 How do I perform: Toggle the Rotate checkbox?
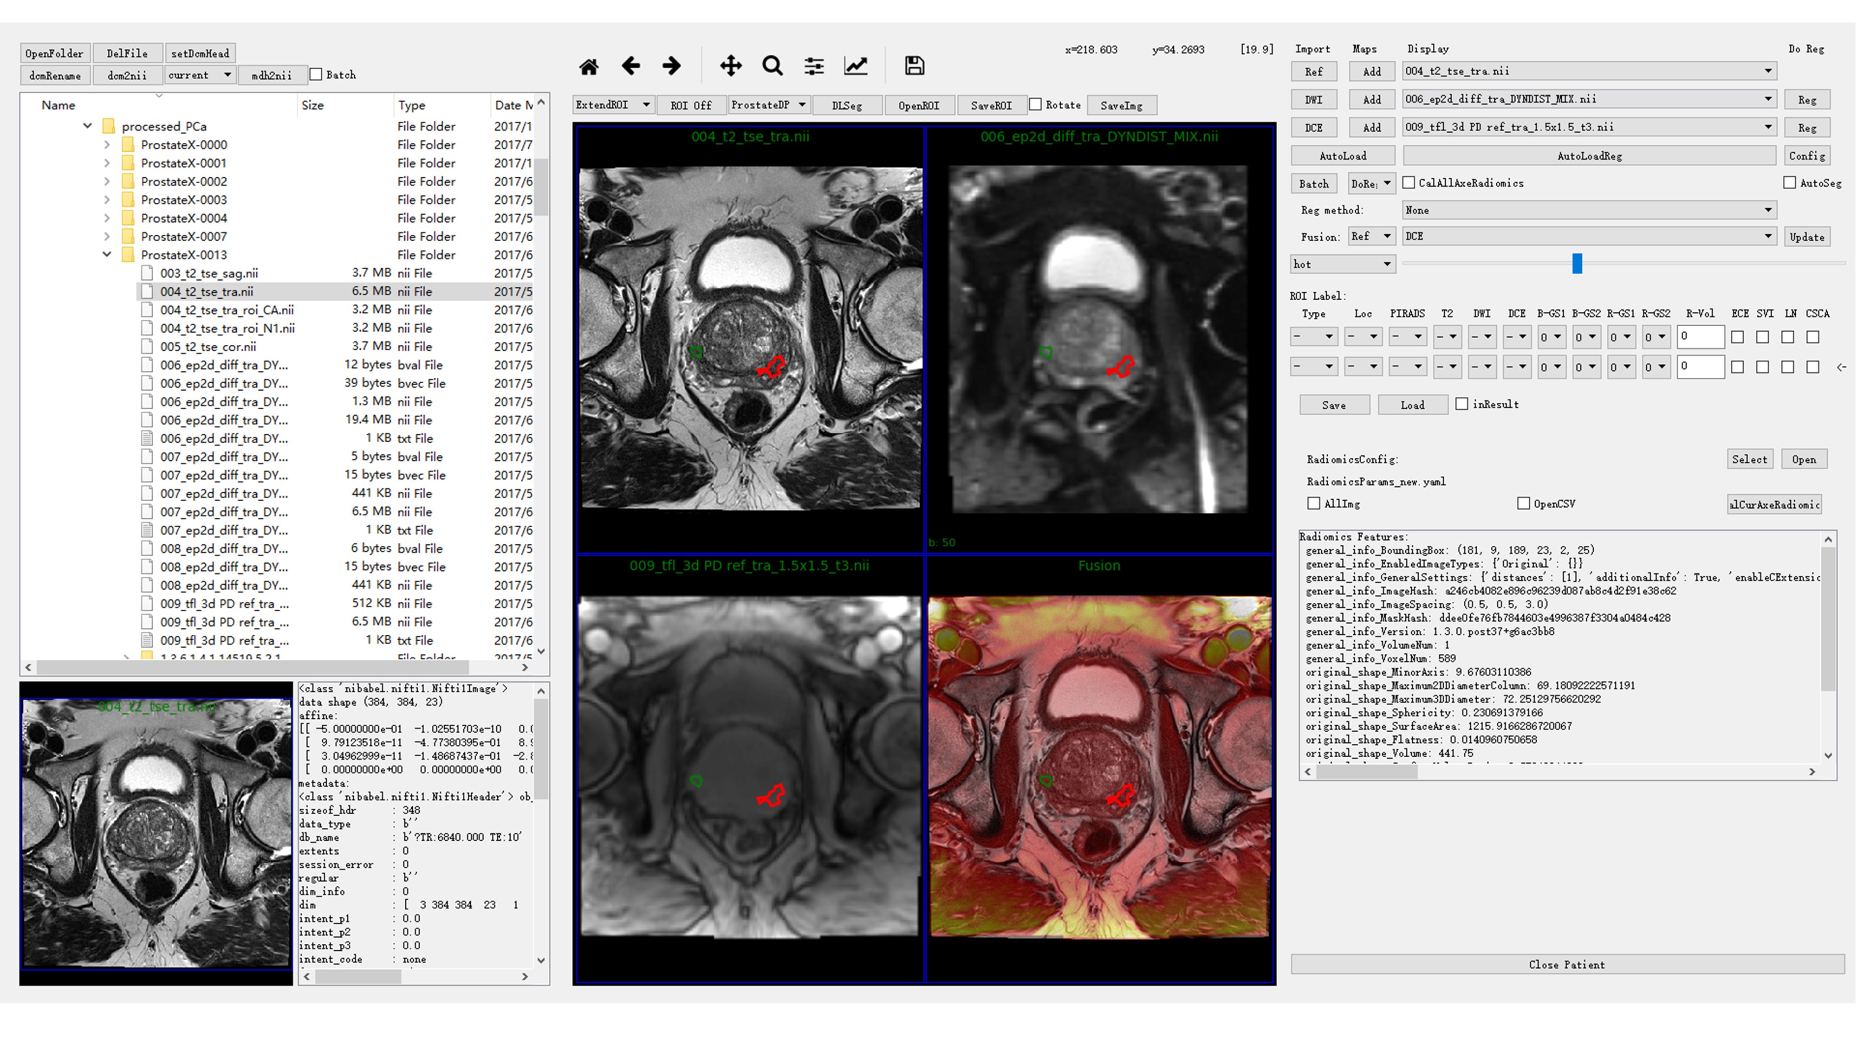coord(1035,104)
